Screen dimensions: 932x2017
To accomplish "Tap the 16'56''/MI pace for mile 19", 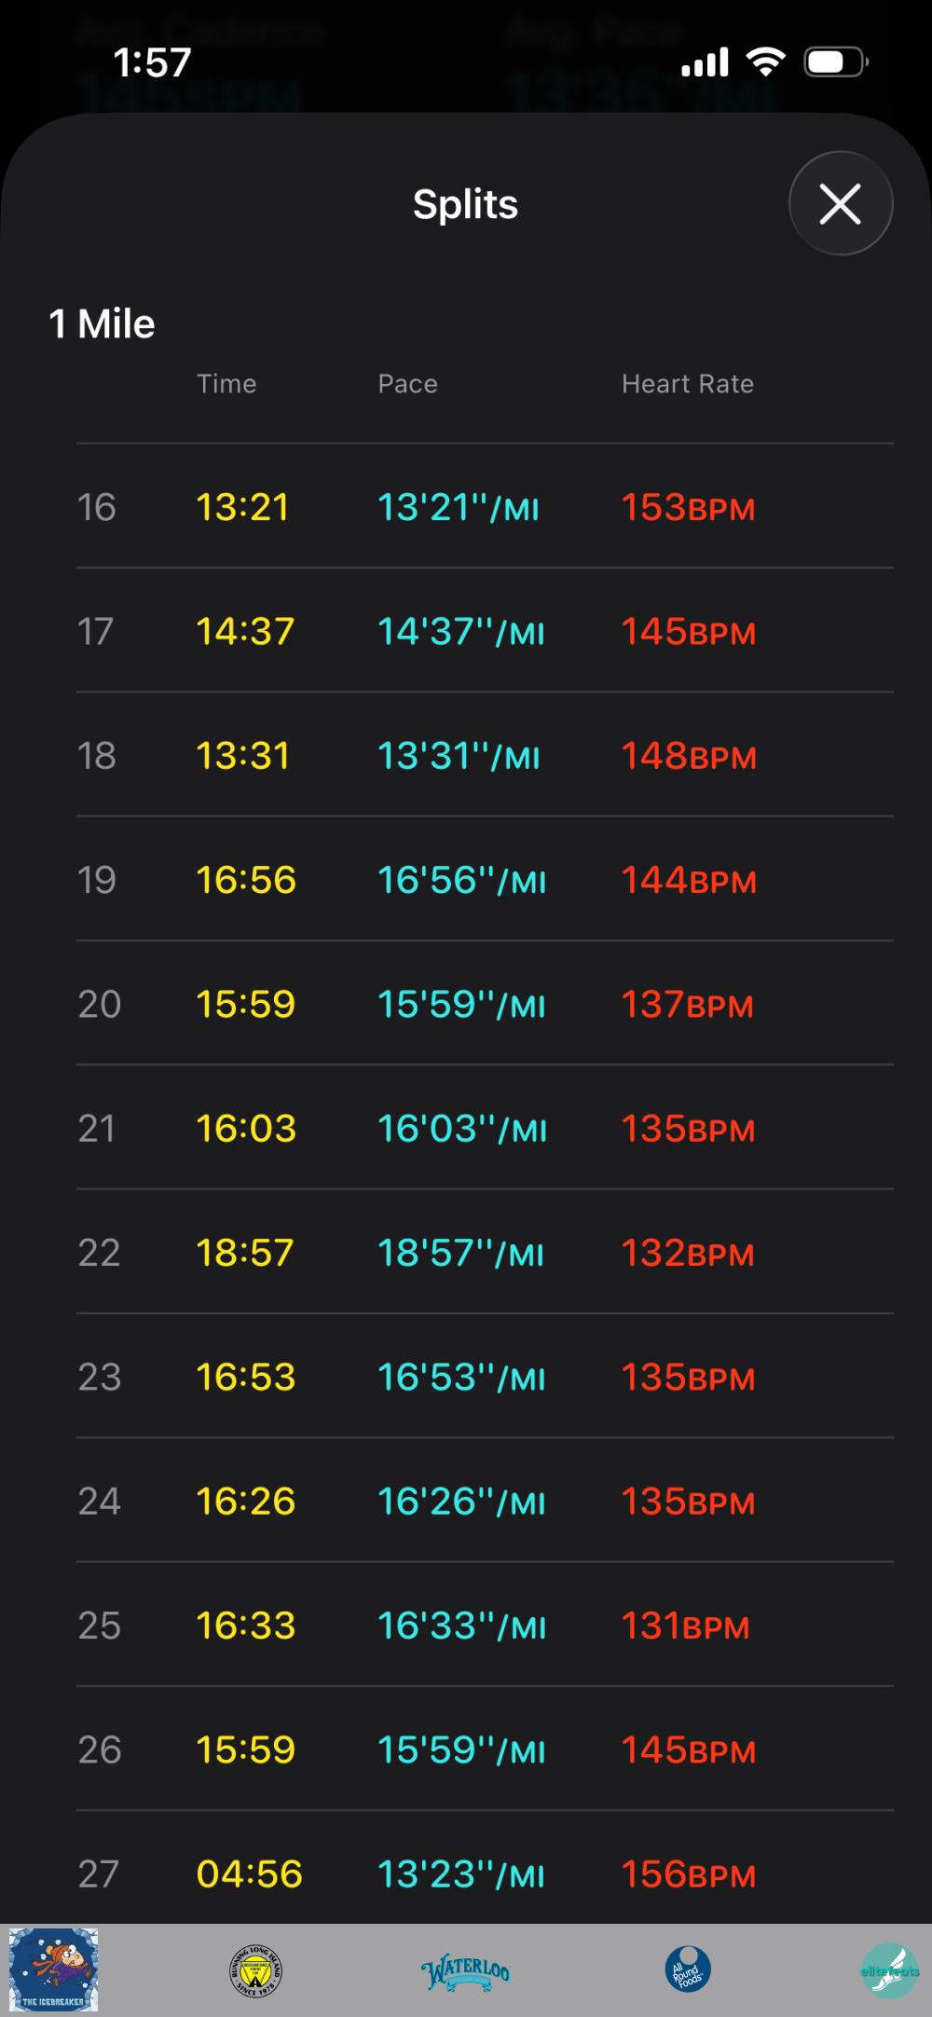I will (461, 880).
